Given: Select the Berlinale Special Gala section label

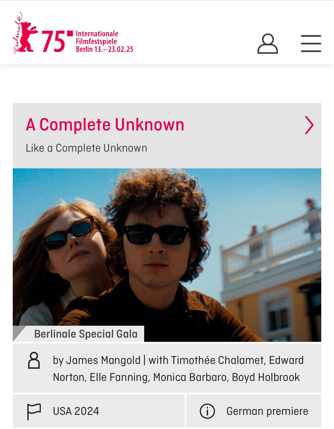Looking at the screenshot, I should 86,334.
